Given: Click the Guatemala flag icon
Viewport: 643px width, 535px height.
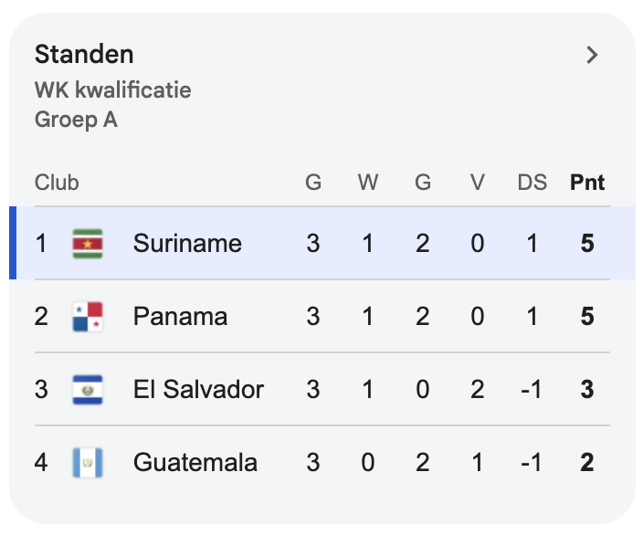Looking at the screenshot, I should [88, 463].
